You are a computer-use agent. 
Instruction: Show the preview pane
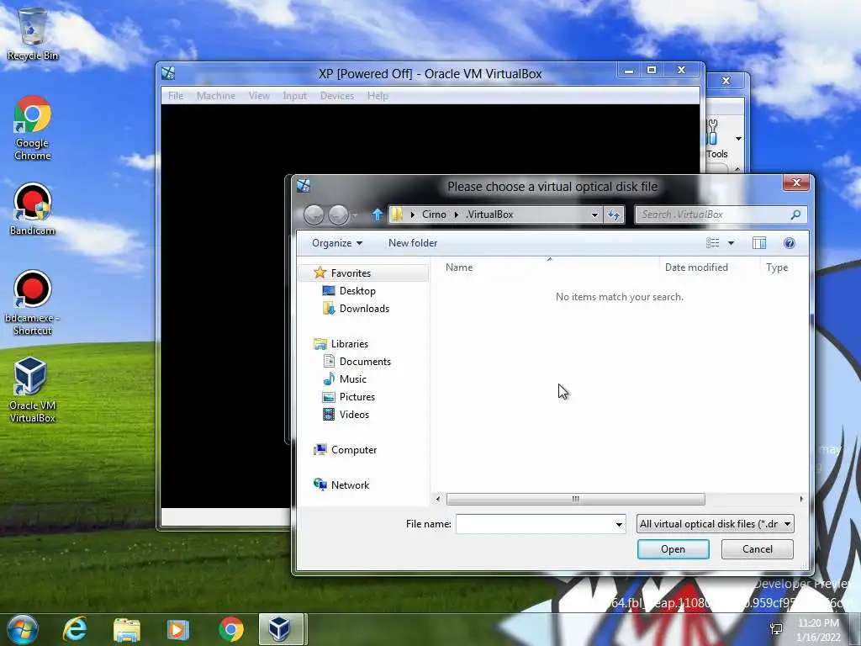(x=759, y=243)
